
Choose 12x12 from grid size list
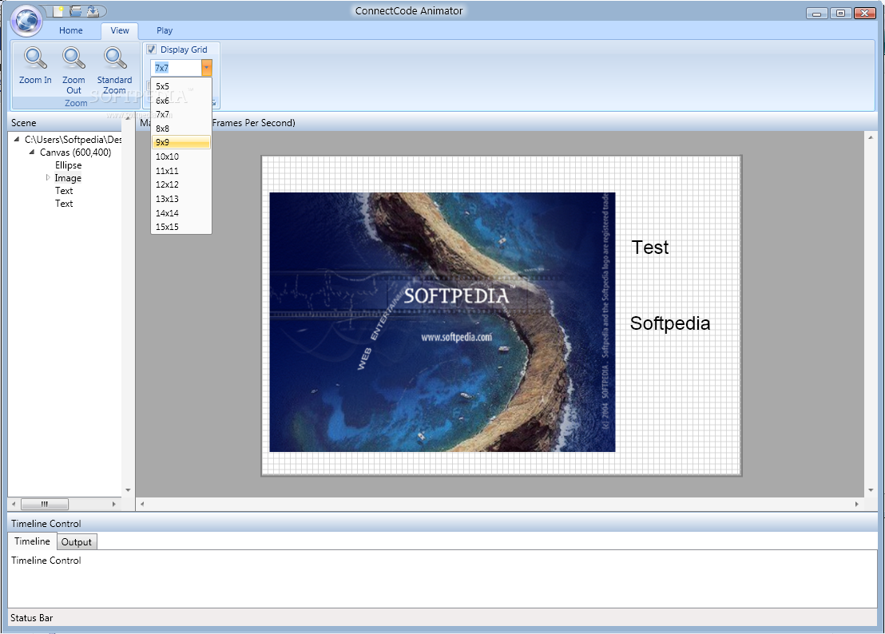[x=181, y=184]
